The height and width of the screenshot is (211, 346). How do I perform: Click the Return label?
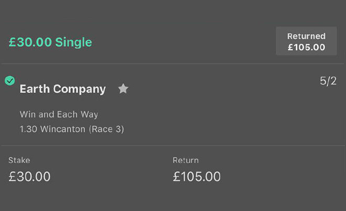pyautogui.click(x=186, y=161)
